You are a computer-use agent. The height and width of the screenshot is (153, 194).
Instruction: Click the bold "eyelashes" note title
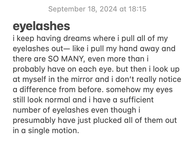coord(41,27)
